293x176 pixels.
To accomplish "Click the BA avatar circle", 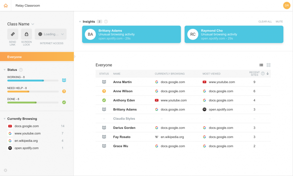I will (90, 34).
